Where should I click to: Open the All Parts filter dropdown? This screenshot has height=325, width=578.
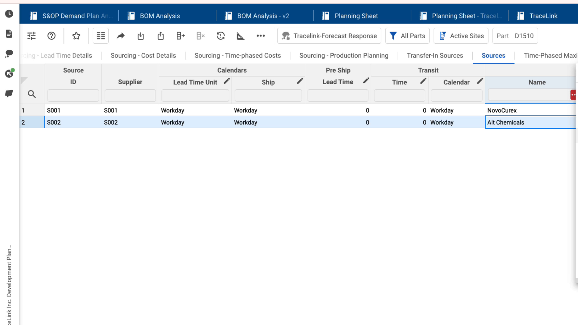407,36
